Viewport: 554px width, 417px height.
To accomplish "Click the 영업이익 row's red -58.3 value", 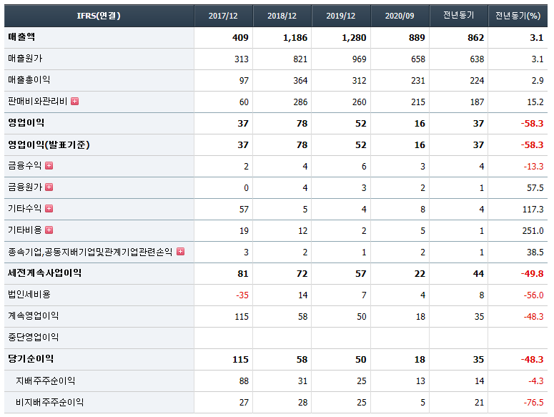I will coord(532,124).
